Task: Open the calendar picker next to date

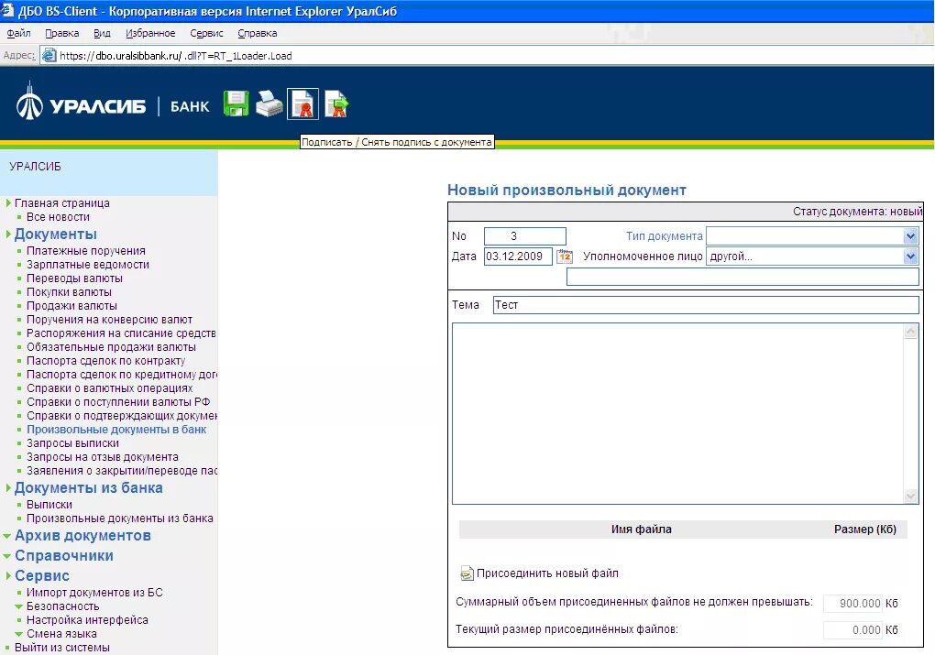Action: pos(564,257)
